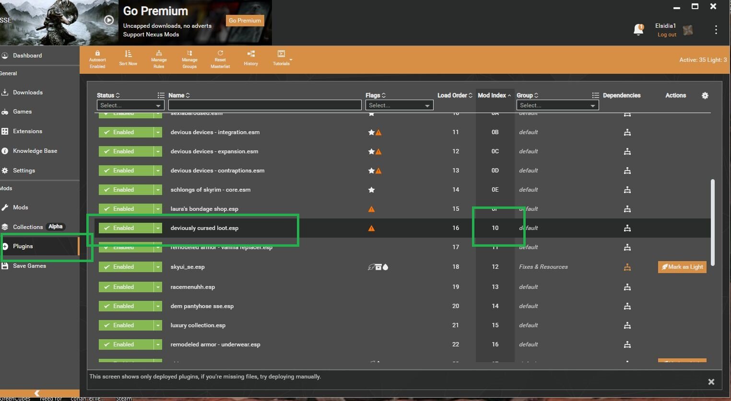Open the Flags filter dropdown
Screen dimensions: 731x401
tap(399, 105)
